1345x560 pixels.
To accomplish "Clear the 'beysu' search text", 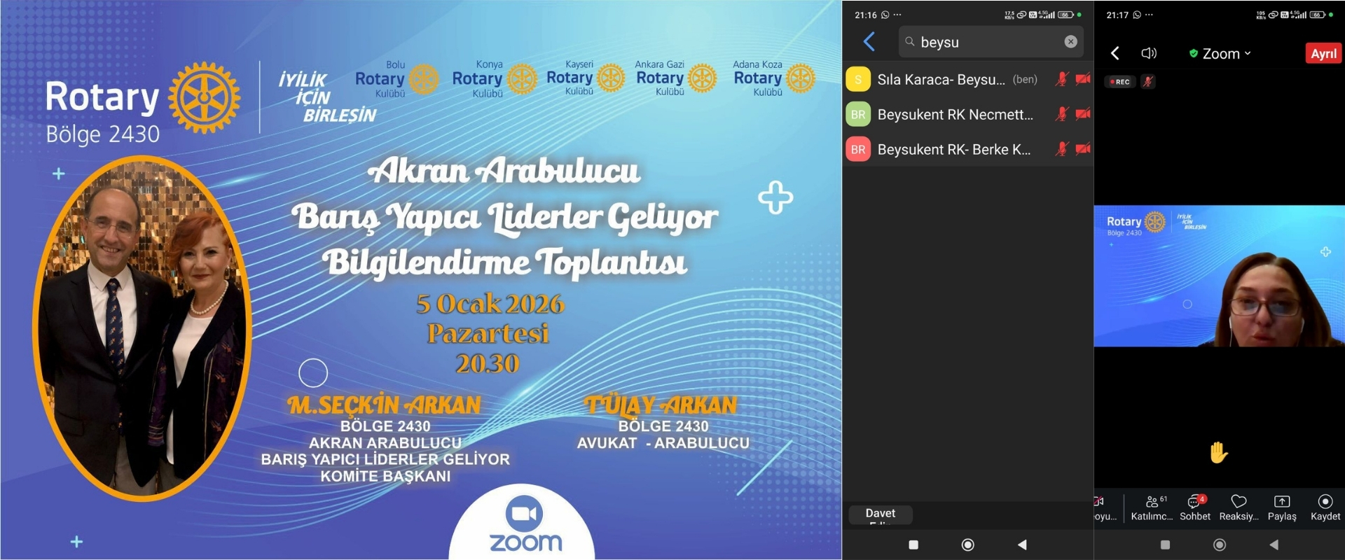I will click(x=1070, y=42).
